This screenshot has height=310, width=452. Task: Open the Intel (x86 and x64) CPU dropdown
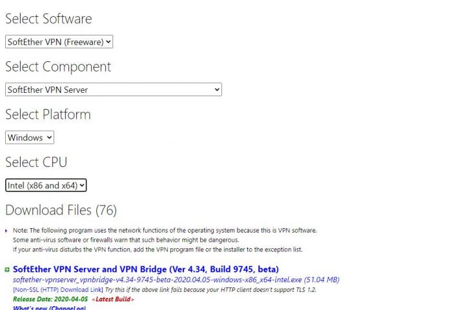46,185
